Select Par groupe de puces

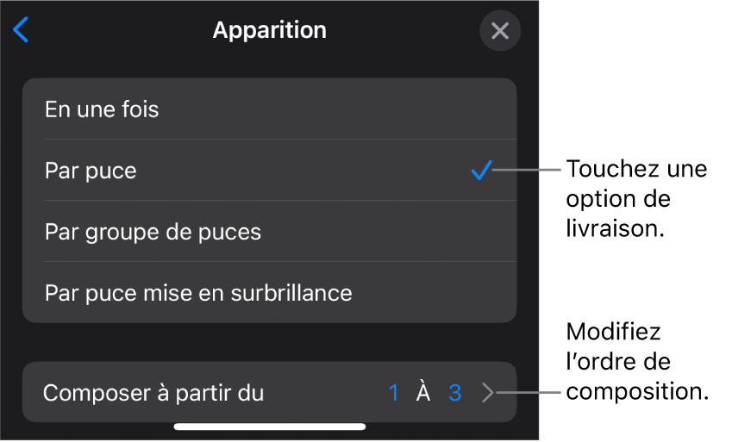[x=153, y=232]
